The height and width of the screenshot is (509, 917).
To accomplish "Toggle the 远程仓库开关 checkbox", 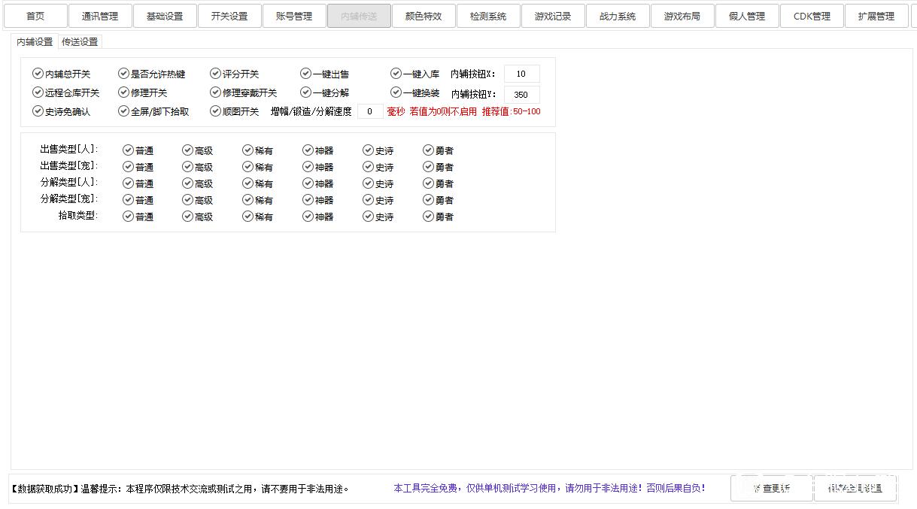I will click(x=66, y=92).
